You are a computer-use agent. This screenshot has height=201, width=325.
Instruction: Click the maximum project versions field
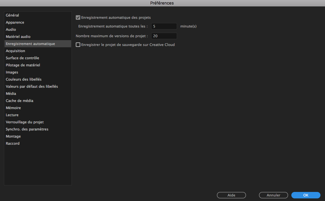coord(164,36)
